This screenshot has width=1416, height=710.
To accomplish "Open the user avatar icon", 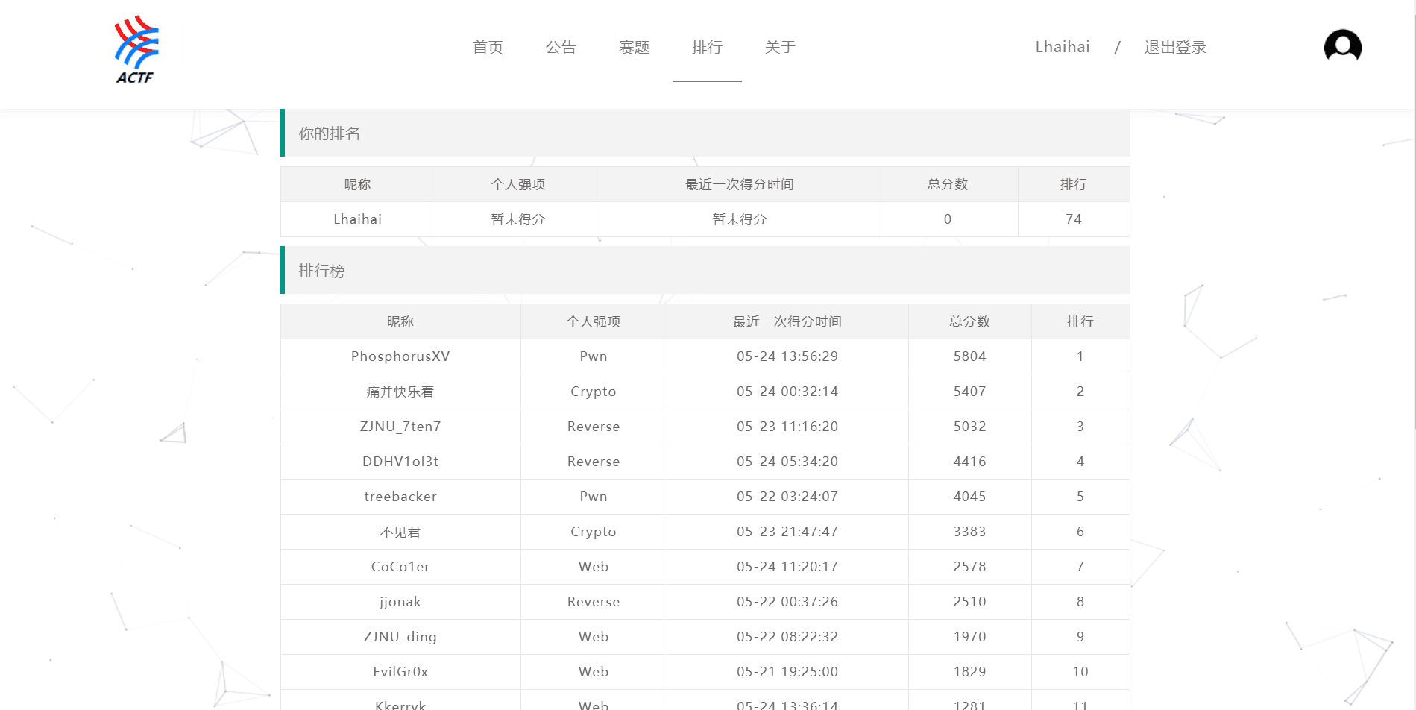I will [x=1342, y=47].
